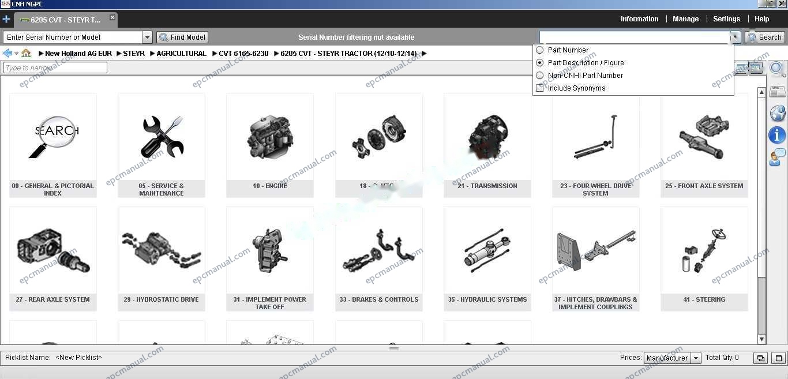This screenshot has width=788, height=379.
Task: Click the Total Qty: 0 status text
Action: 722,358
